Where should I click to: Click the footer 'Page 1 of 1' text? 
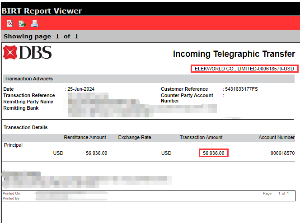pos(276,193)
